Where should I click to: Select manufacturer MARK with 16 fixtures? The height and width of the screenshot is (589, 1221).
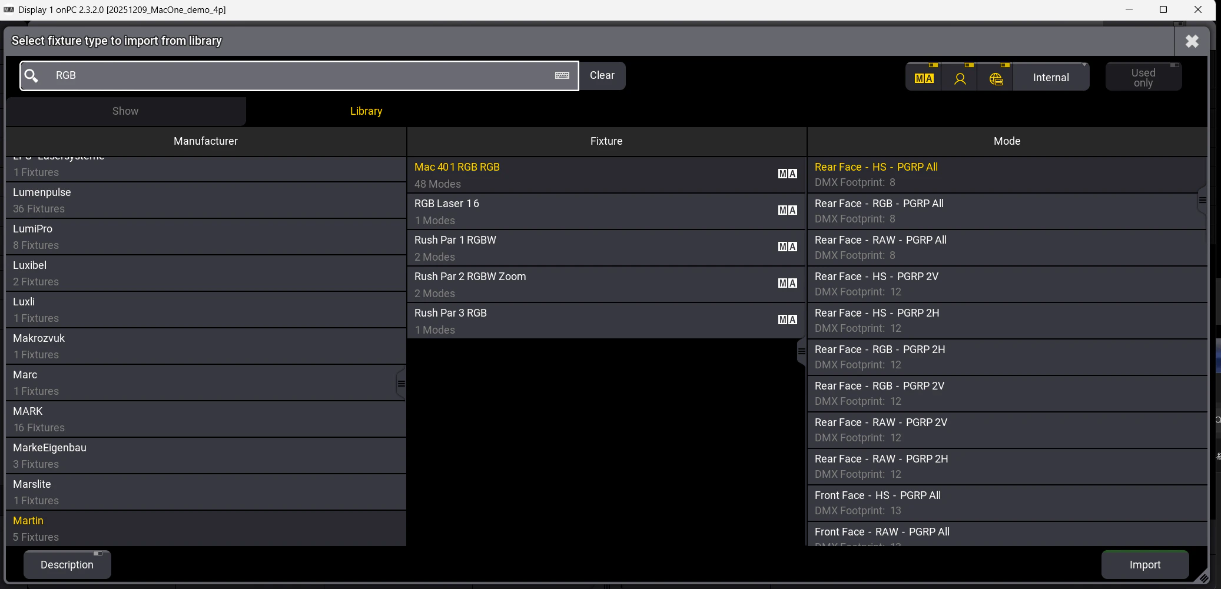[x=206, y=420]
